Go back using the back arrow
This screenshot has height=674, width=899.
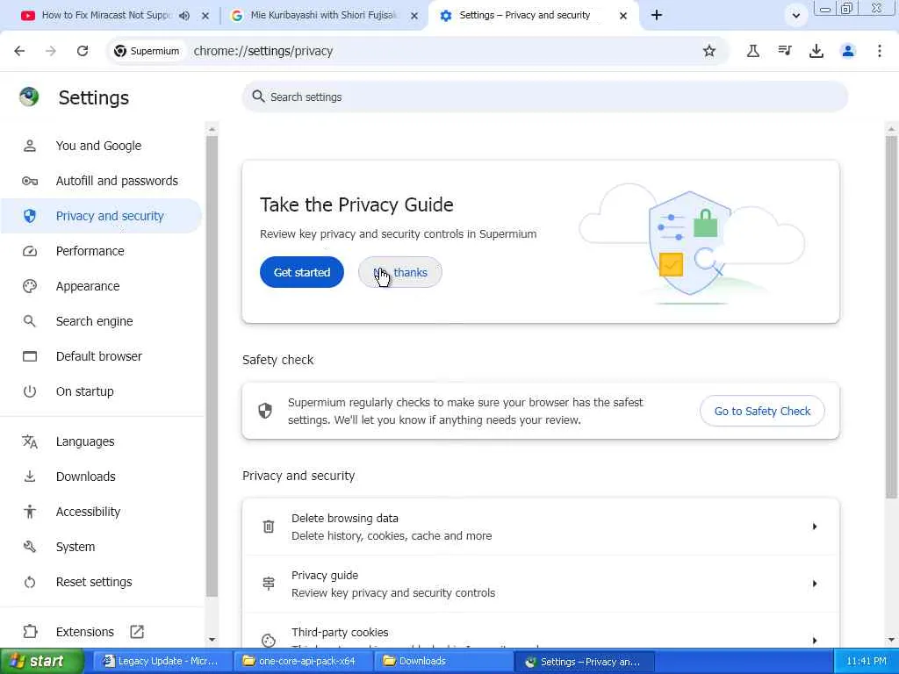coord(19,51)
